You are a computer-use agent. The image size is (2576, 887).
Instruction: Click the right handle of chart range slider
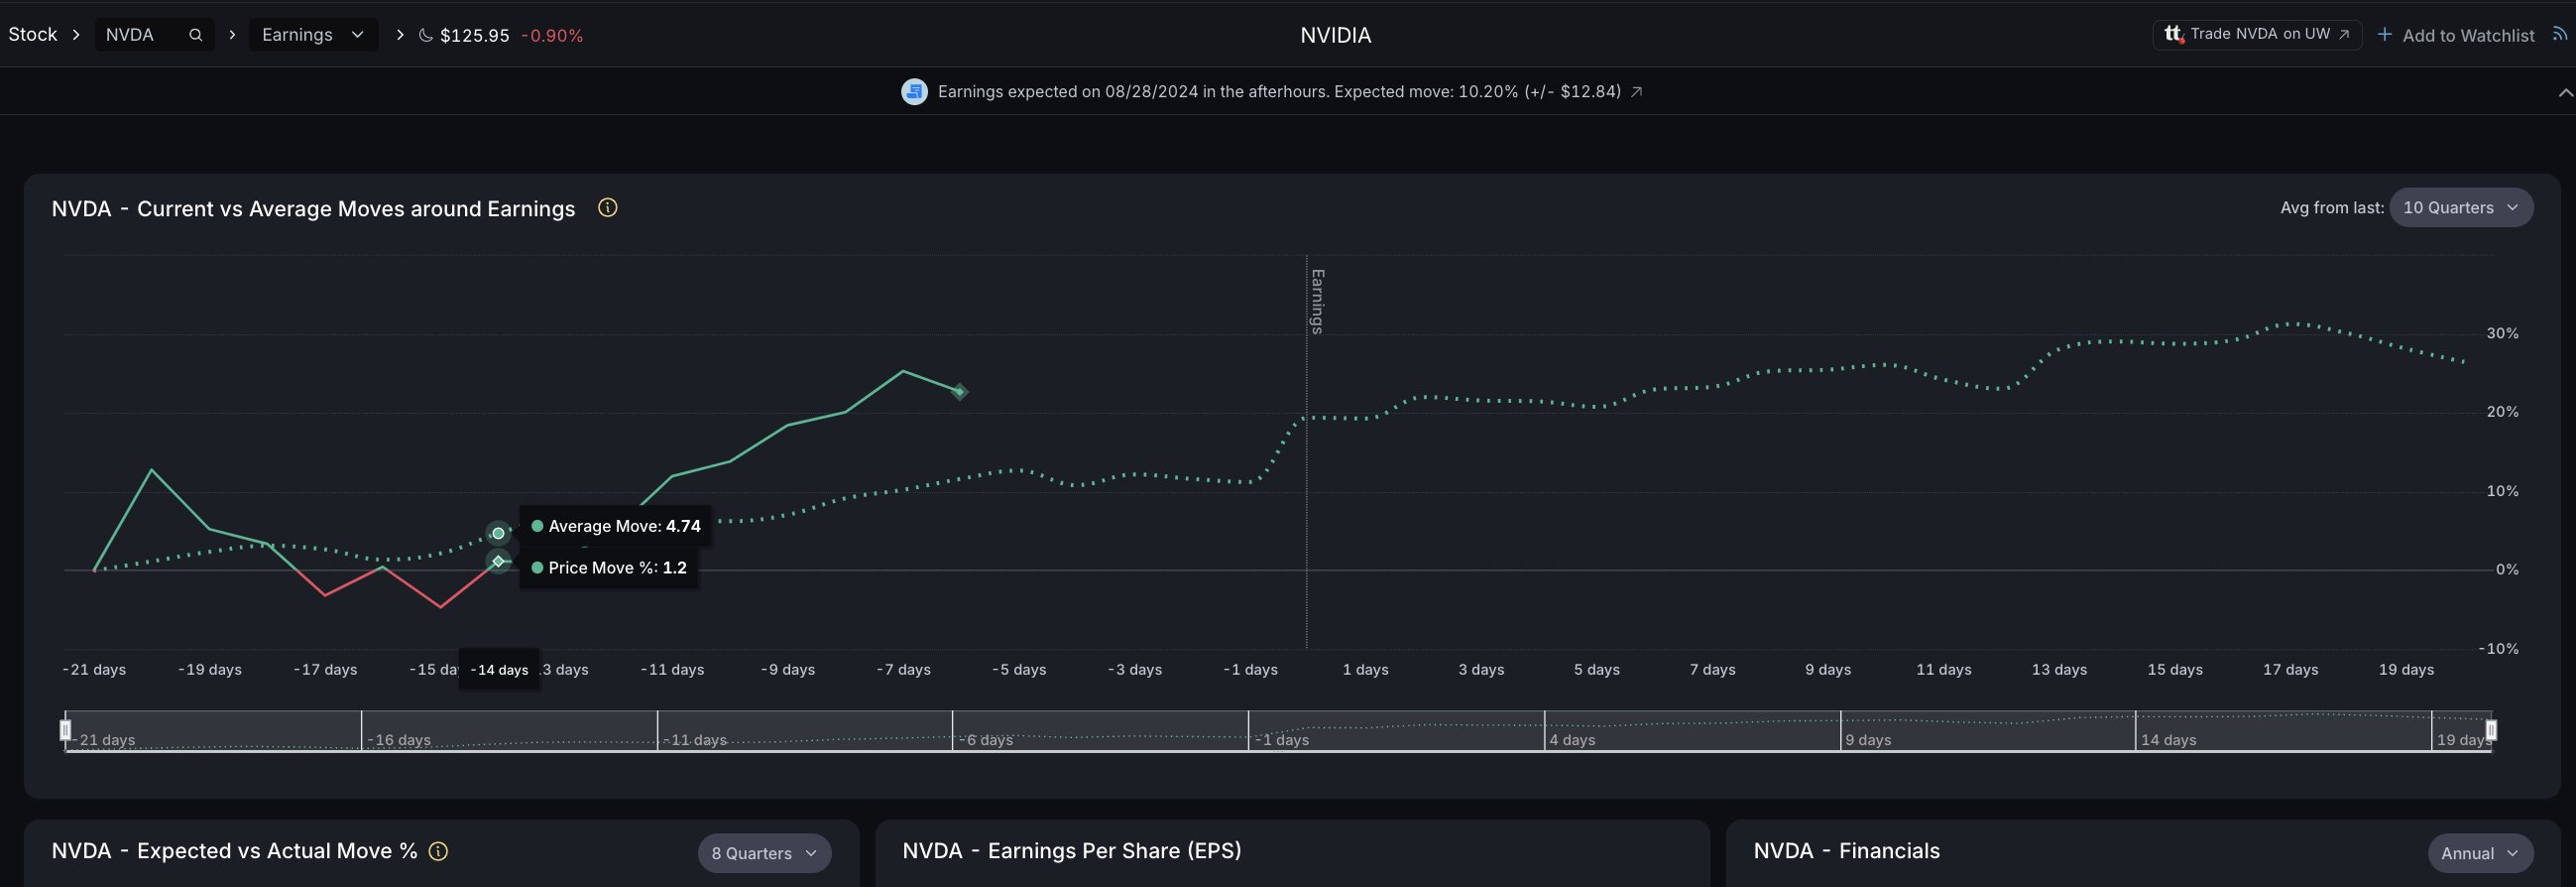2491,730
